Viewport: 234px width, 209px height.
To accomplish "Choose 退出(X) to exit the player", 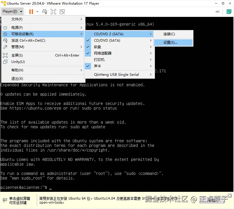I will (x=43, y=79).
